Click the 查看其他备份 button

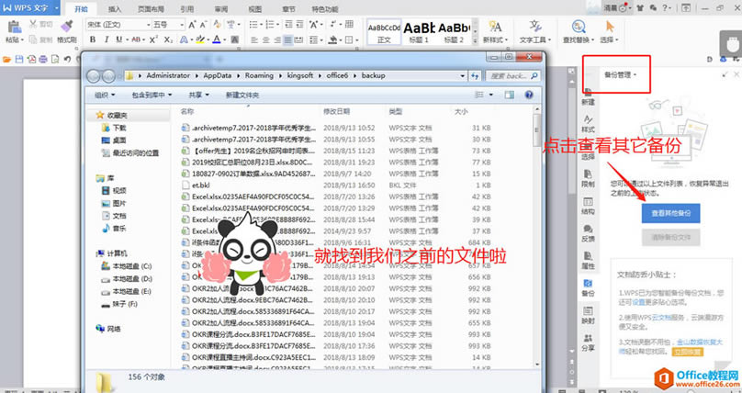coord(670,213)
